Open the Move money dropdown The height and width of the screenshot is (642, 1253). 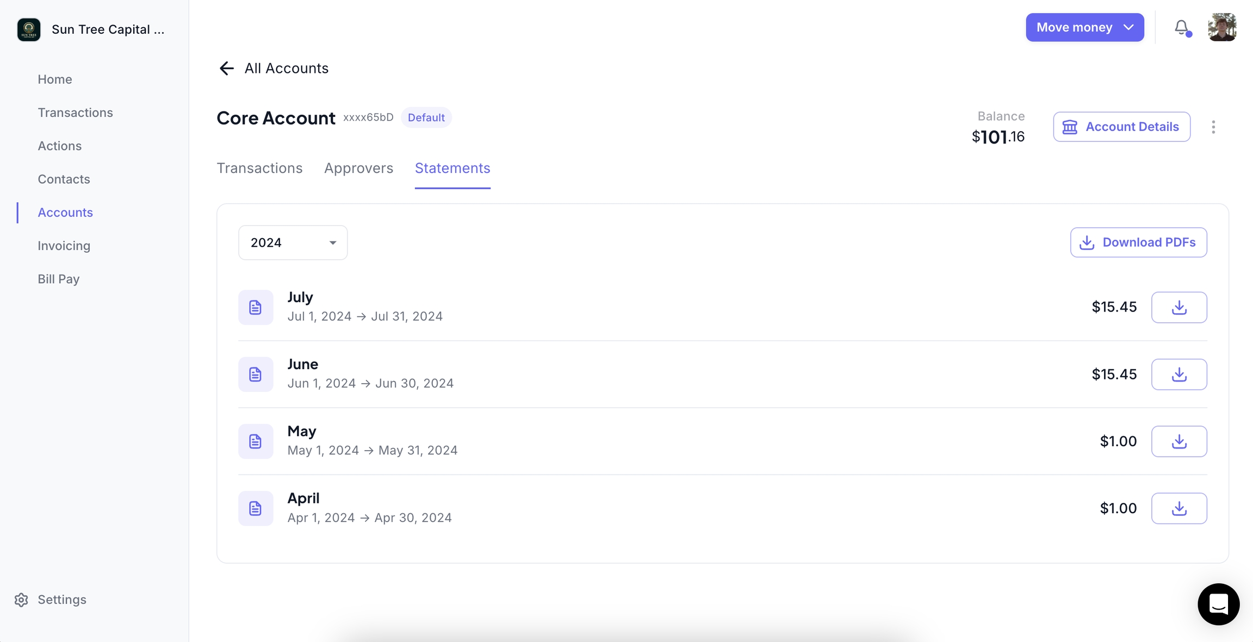point(1084,27)
